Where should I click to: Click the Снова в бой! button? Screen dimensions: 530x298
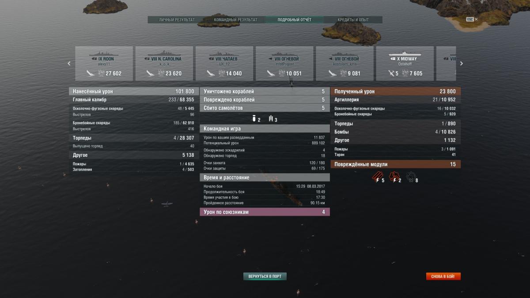coord(443,276)
